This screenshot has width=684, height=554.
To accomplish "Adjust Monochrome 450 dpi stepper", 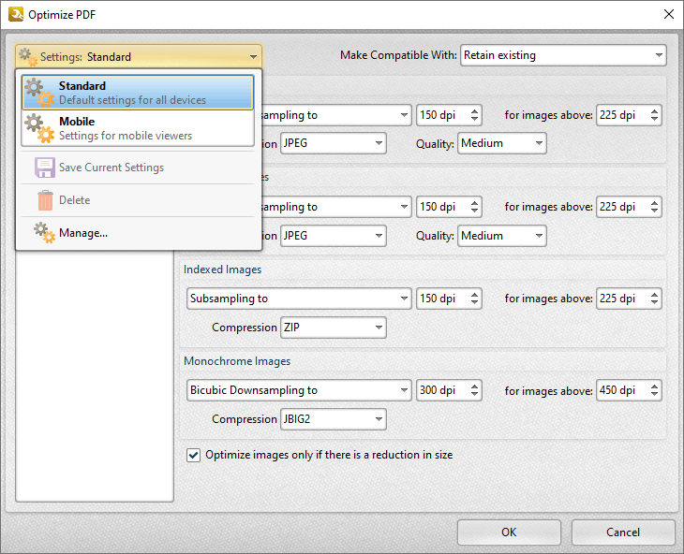I will [654, 390].
